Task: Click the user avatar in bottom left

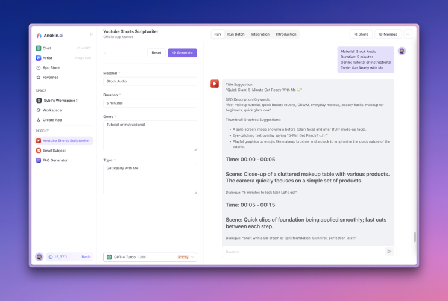Action: [x=39, y=257]
